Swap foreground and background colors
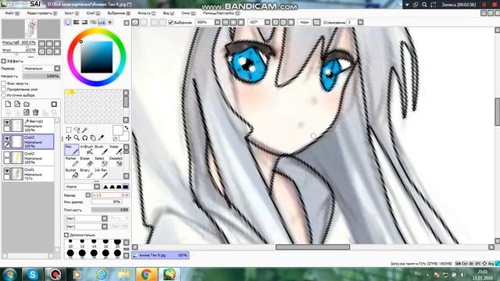This screenshot has width=500, height=281. 127,128
